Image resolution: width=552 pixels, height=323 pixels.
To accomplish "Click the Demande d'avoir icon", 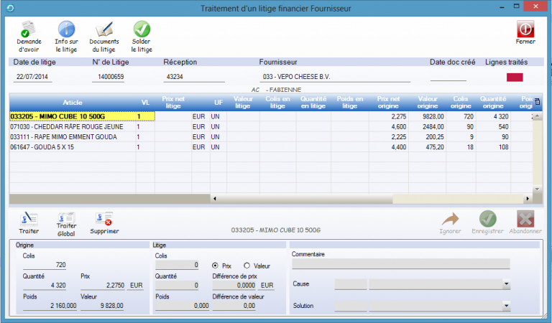I will [29, 30].
